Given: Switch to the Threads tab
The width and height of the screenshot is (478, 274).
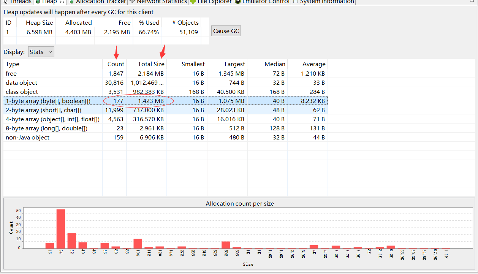Looking at the screenshot, I should pos(20,2).
